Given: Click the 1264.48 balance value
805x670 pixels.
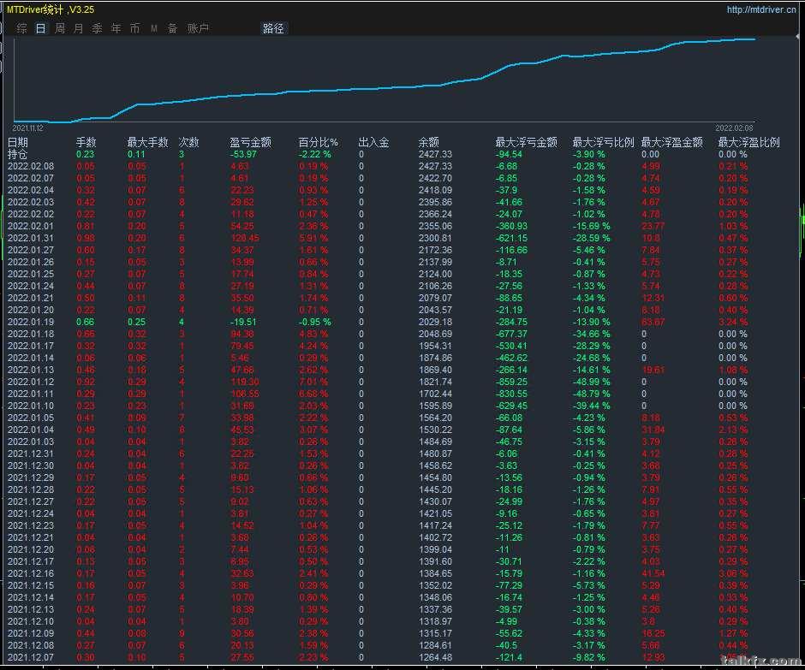Looking at the screenshot, I should (435, 657).
